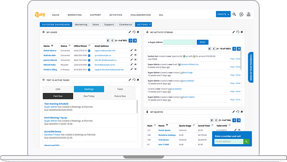
Task: Open the MARKETING top menu
Action: coord(75,15)
